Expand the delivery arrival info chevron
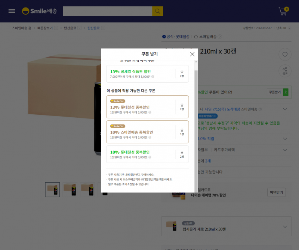299x250 pixels. [x=285, y=109]
